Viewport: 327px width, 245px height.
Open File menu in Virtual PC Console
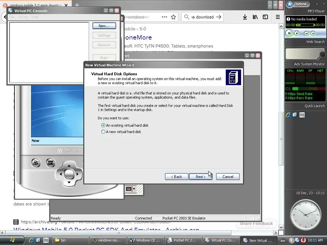pyautogui.click(x=12, y=17)
